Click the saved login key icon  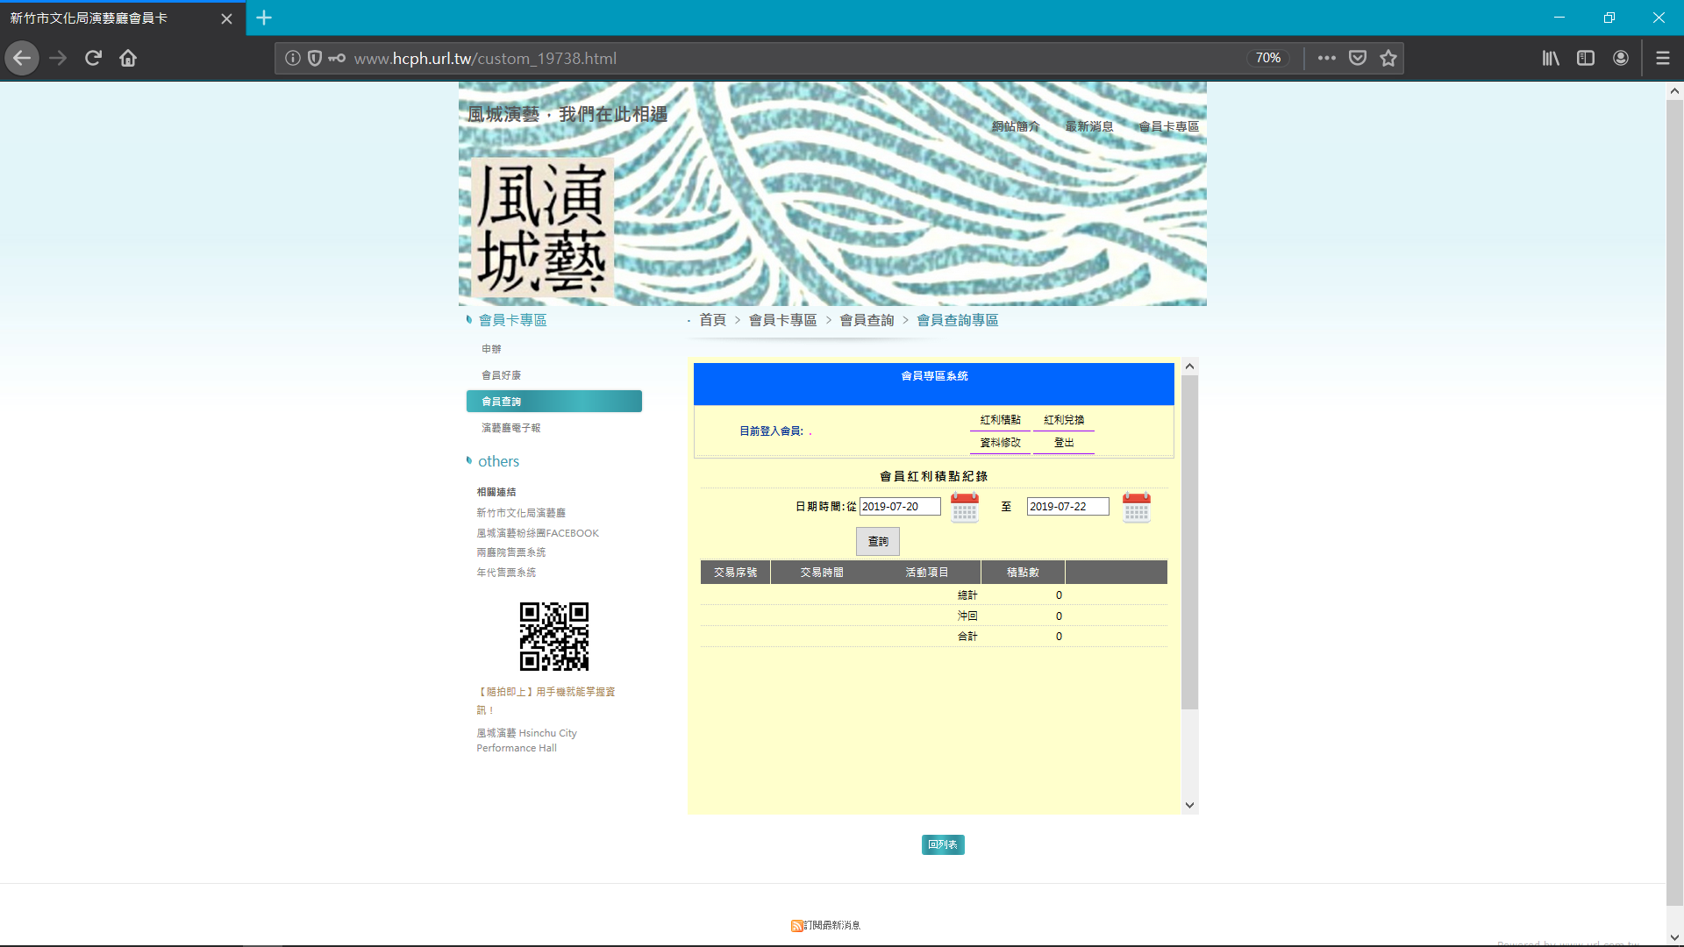click(337, 58)
